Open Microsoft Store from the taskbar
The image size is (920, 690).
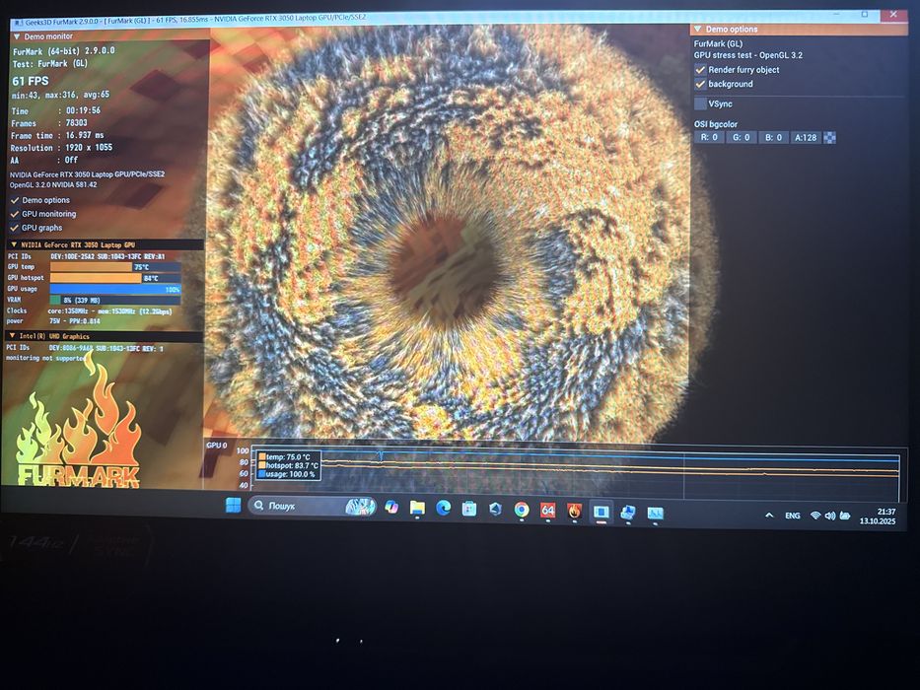point(469,509)
